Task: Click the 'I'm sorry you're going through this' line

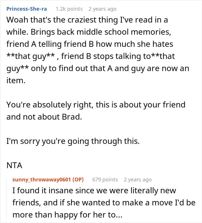Action: click(73, 141)
